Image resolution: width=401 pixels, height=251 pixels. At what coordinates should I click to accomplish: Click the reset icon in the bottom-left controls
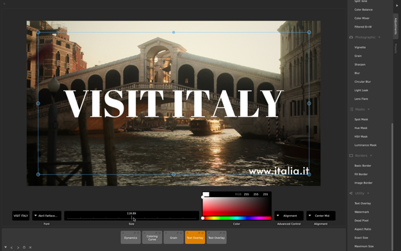click(24, 247)
